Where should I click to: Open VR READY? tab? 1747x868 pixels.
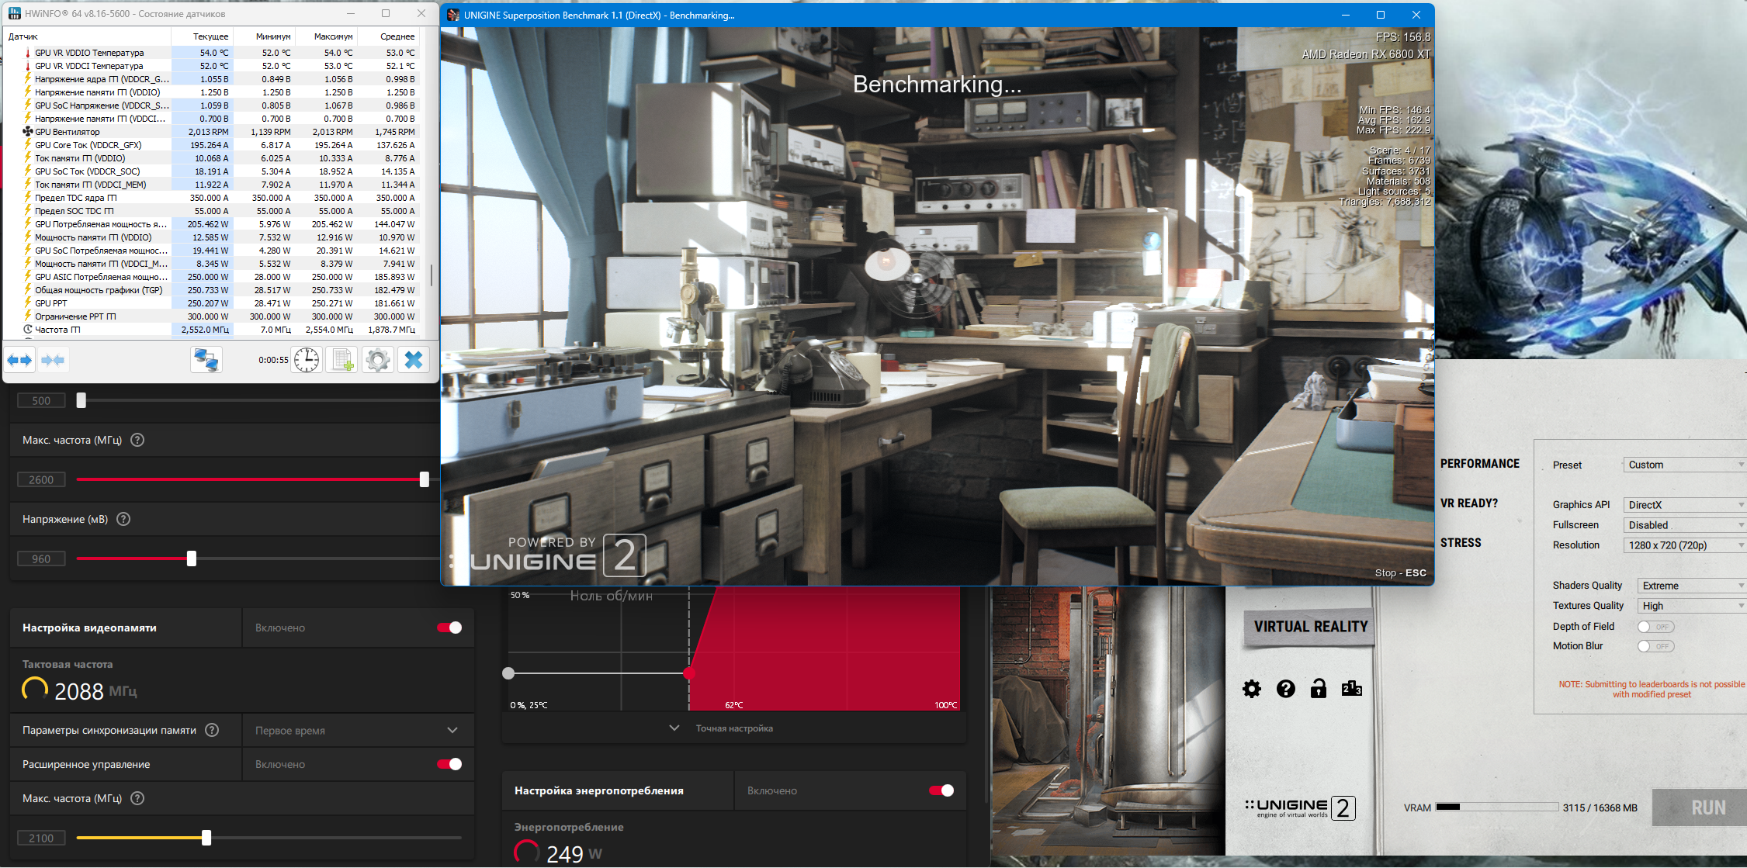point(1468,503)
